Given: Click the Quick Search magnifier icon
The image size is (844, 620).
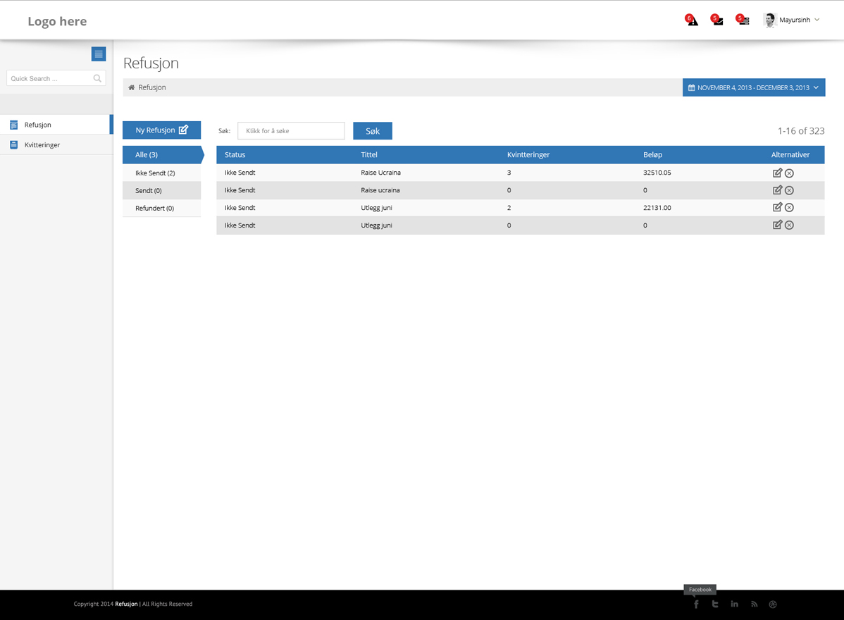Looking at the screenshot, I should (x=97, y=78).
